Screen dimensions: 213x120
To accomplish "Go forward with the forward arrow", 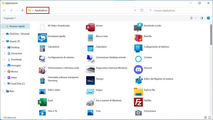I will (11, 10).
